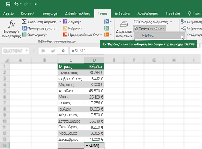Click the cell with 11.000 €
The height and width of the screenshot is (149, 202).
click(94, 139)
